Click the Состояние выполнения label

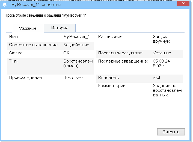click(x=34, y=45)
